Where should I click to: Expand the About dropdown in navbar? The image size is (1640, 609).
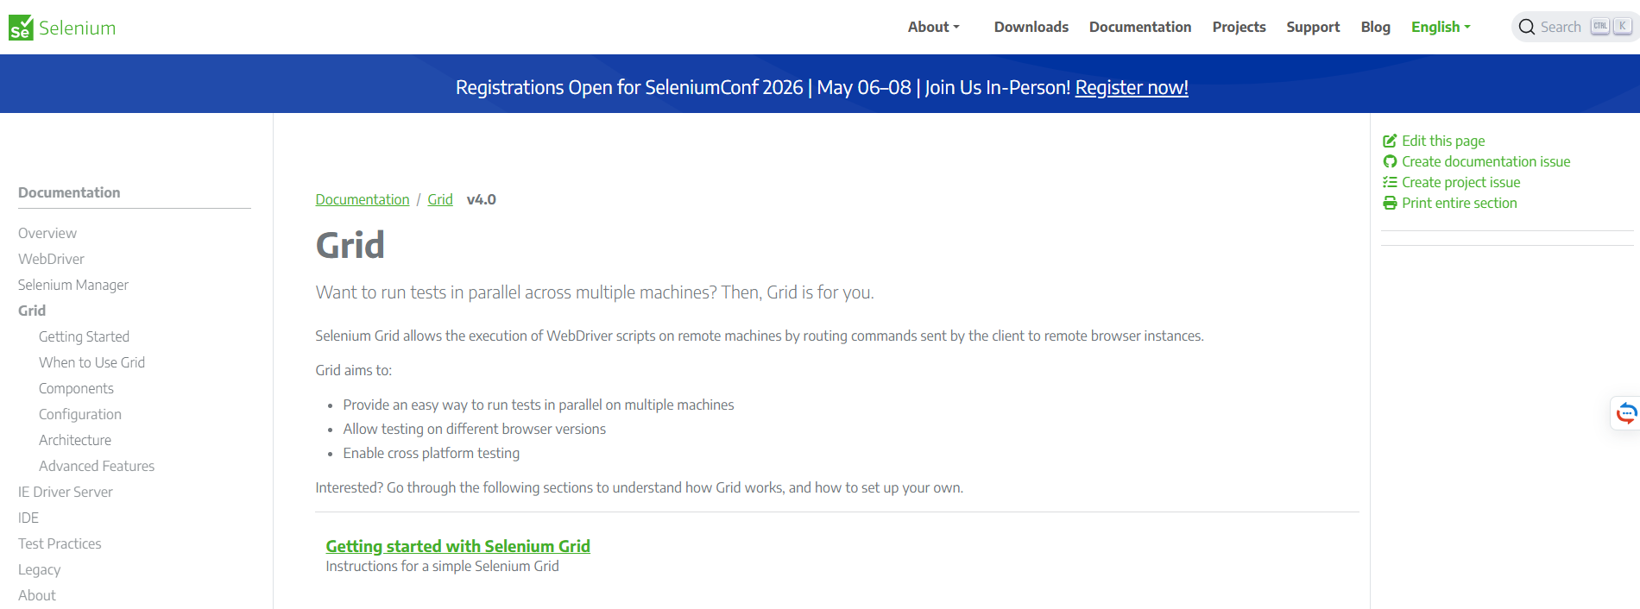(933, 27)
